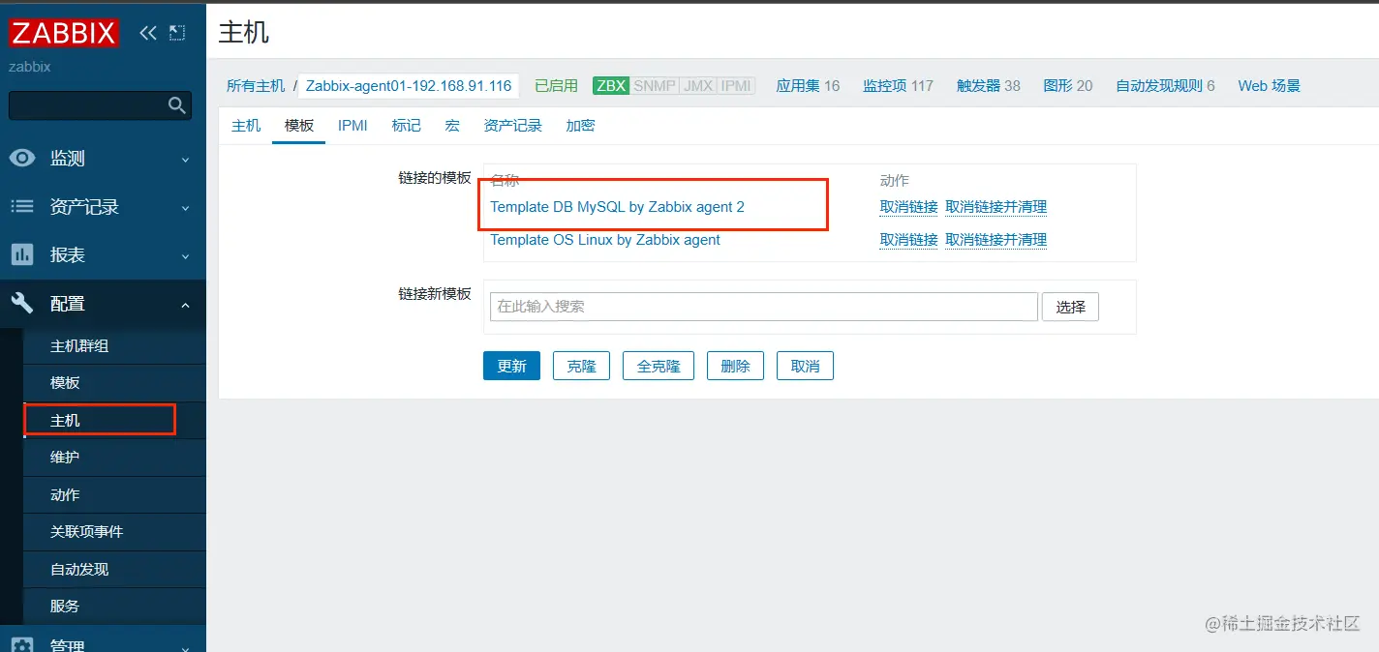1379x652 pixels.
Task: Collapse sidebar with double-chevron icon
Action: tap(147, 33)
